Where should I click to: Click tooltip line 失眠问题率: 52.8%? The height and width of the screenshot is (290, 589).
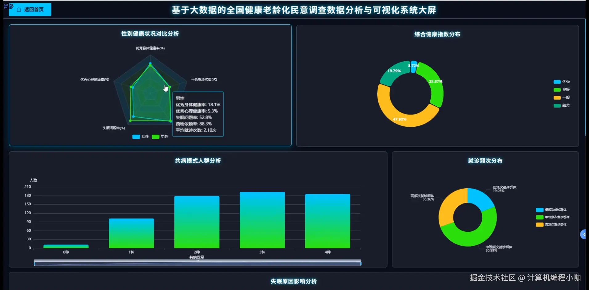click(x=194, y=117)
